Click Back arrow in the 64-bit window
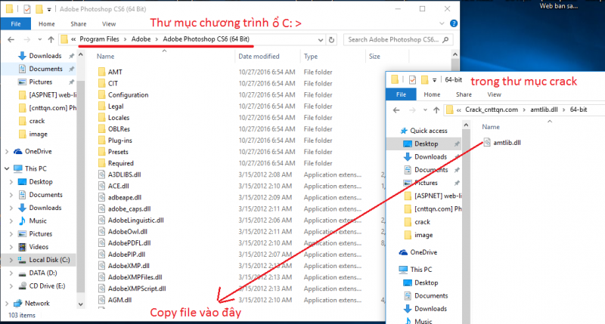 (396, 110)
